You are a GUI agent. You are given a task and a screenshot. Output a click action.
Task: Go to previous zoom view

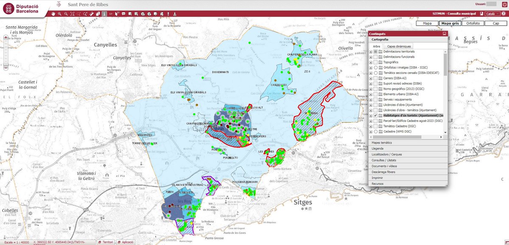[78, 14]
